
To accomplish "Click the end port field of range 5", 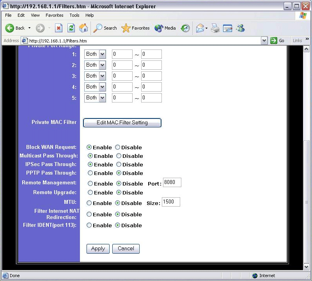I will click(x=151, y=98).
